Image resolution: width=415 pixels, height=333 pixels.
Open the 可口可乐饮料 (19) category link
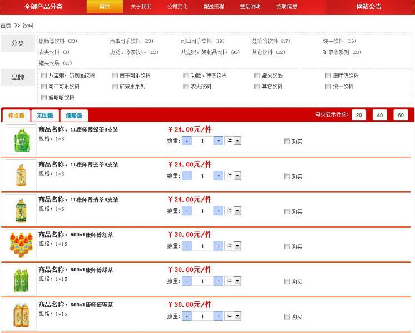click(202, 41)
